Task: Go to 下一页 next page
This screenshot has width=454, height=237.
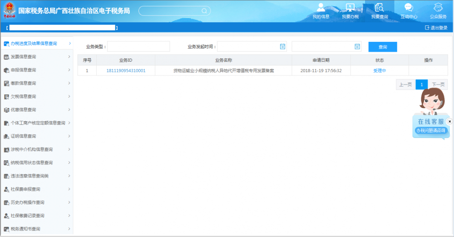Action: pos(438,84)
